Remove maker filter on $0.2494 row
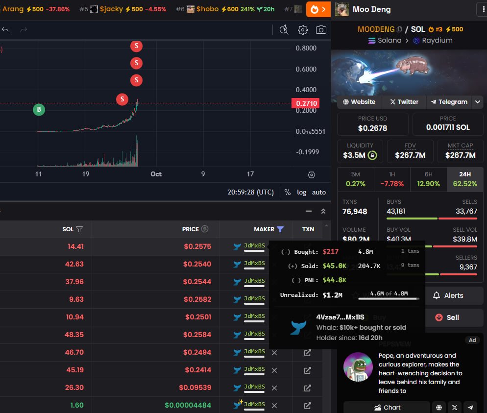Image resolution: width=487 pixels, height=413 pixels. click(274, 353)
